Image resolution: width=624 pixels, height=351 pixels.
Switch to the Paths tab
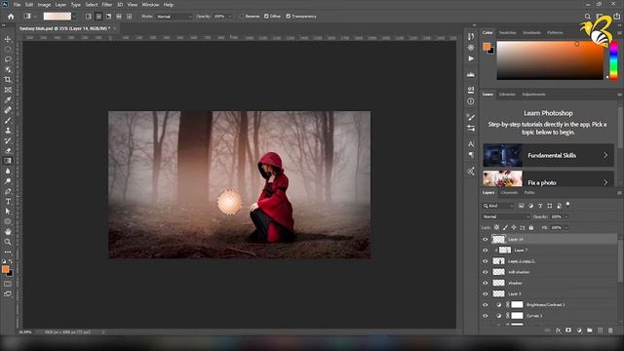tap(529, 193)
